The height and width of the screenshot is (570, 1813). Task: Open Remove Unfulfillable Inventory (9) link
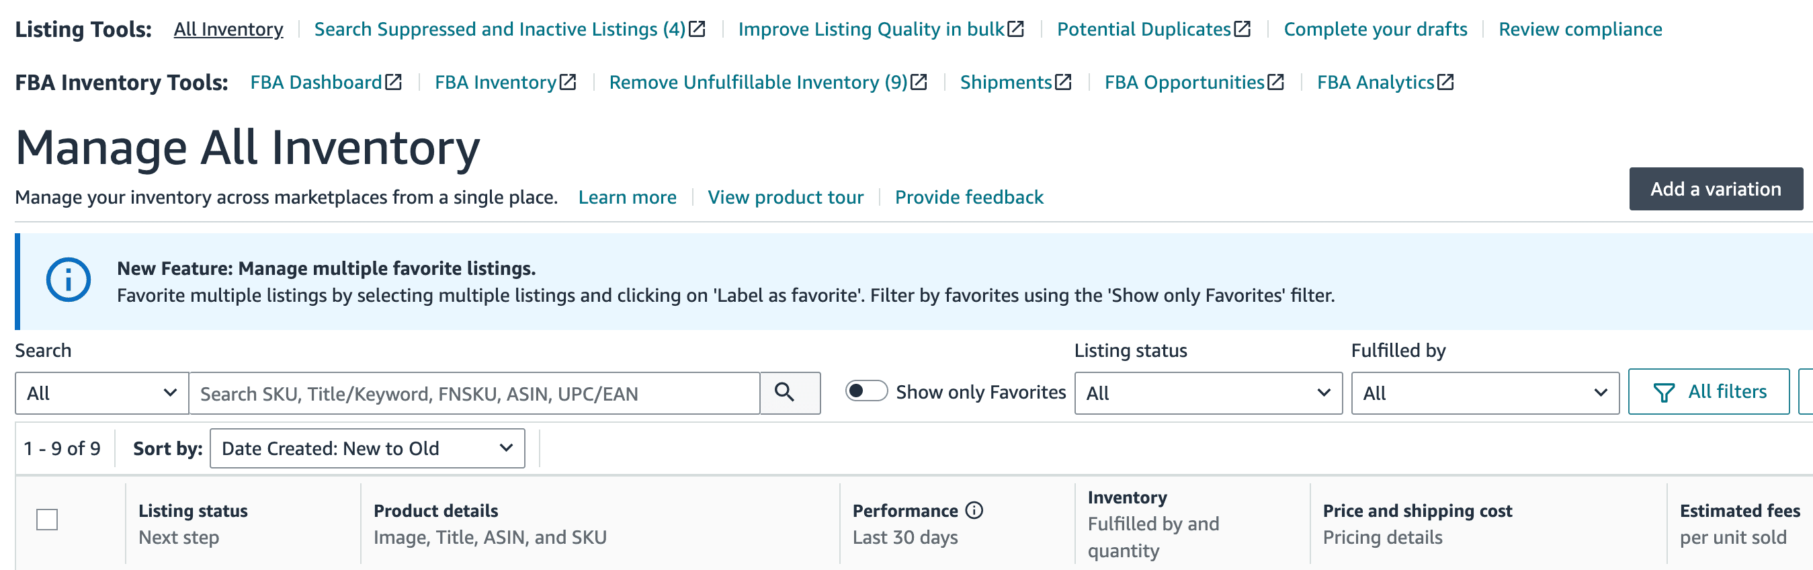click(768, 82)
